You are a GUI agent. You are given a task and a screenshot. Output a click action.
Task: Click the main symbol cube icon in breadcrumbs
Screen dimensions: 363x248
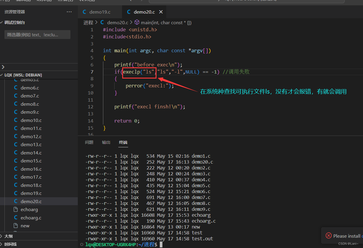pos(137,22)
